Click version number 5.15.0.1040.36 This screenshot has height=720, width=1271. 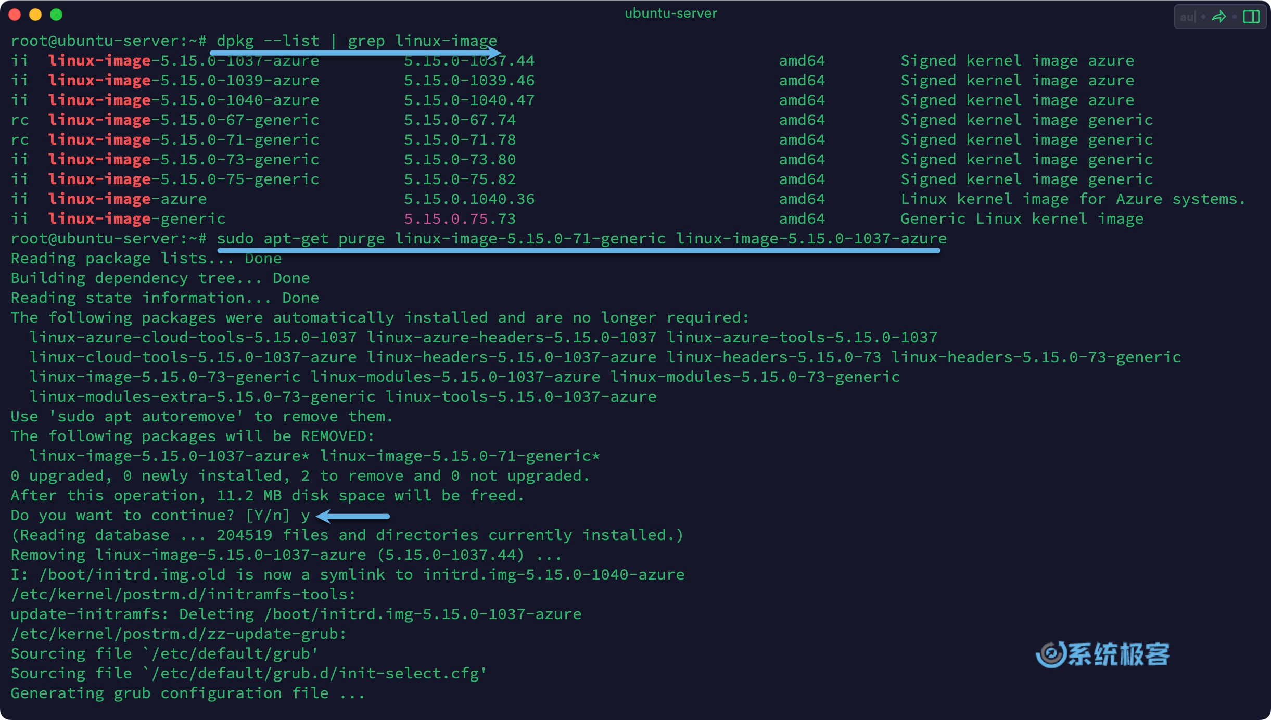coord(469,199)
